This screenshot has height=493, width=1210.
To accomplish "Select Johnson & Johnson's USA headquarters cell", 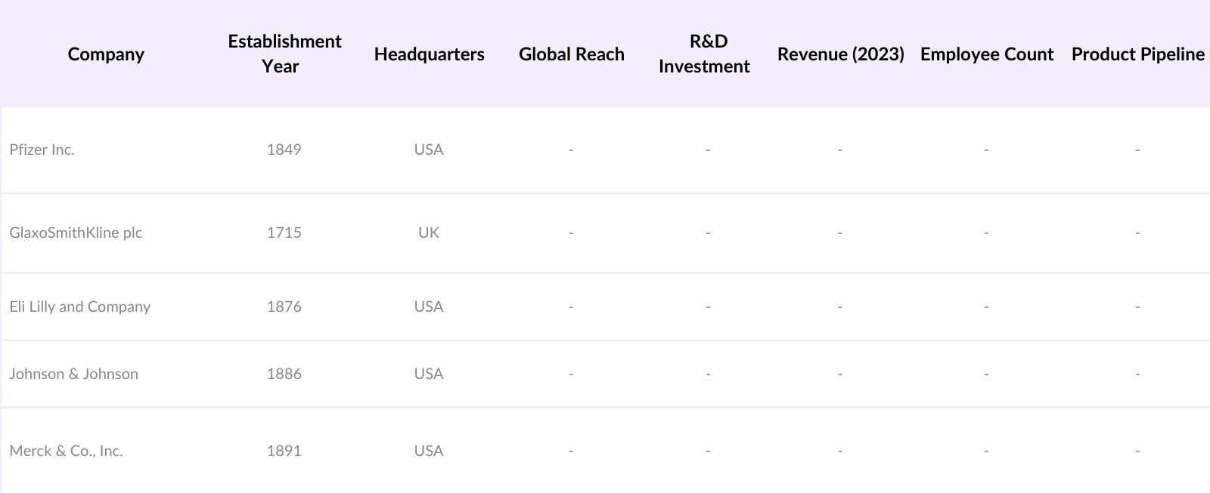I will coord(429,374).
